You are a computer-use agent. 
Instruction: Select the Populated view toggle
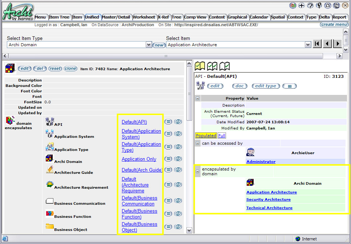tap(206, 136)
